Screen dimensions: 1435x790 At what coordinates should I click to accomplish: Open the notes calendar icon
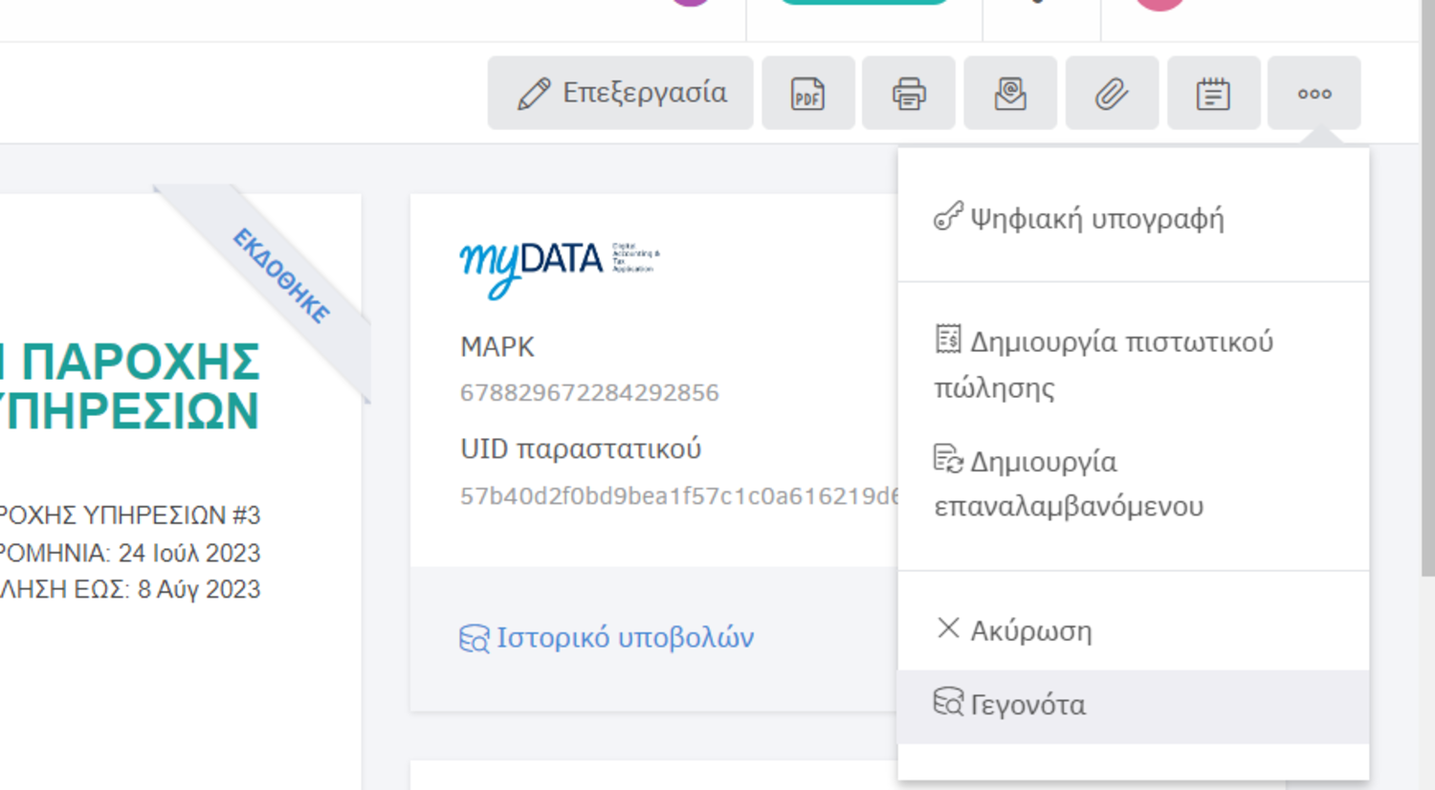[x=1213, y=93]
